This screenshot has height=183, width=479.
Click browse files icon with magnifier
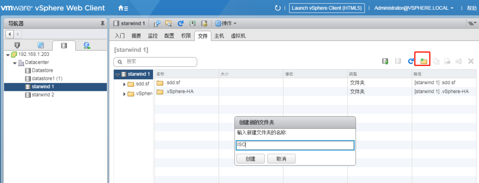click(169, 23)
